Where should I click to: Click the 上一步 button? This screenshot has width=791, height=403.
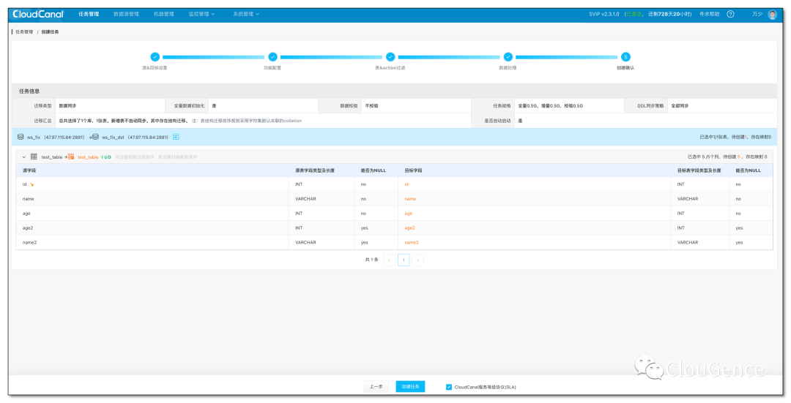coord(376,386)
